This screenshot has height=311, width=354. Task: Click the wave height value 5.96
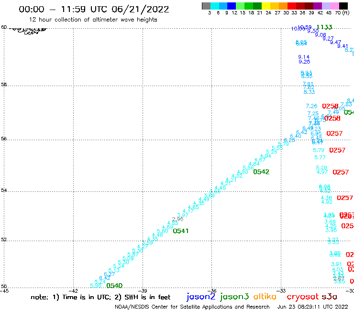[x=96, y=286]
